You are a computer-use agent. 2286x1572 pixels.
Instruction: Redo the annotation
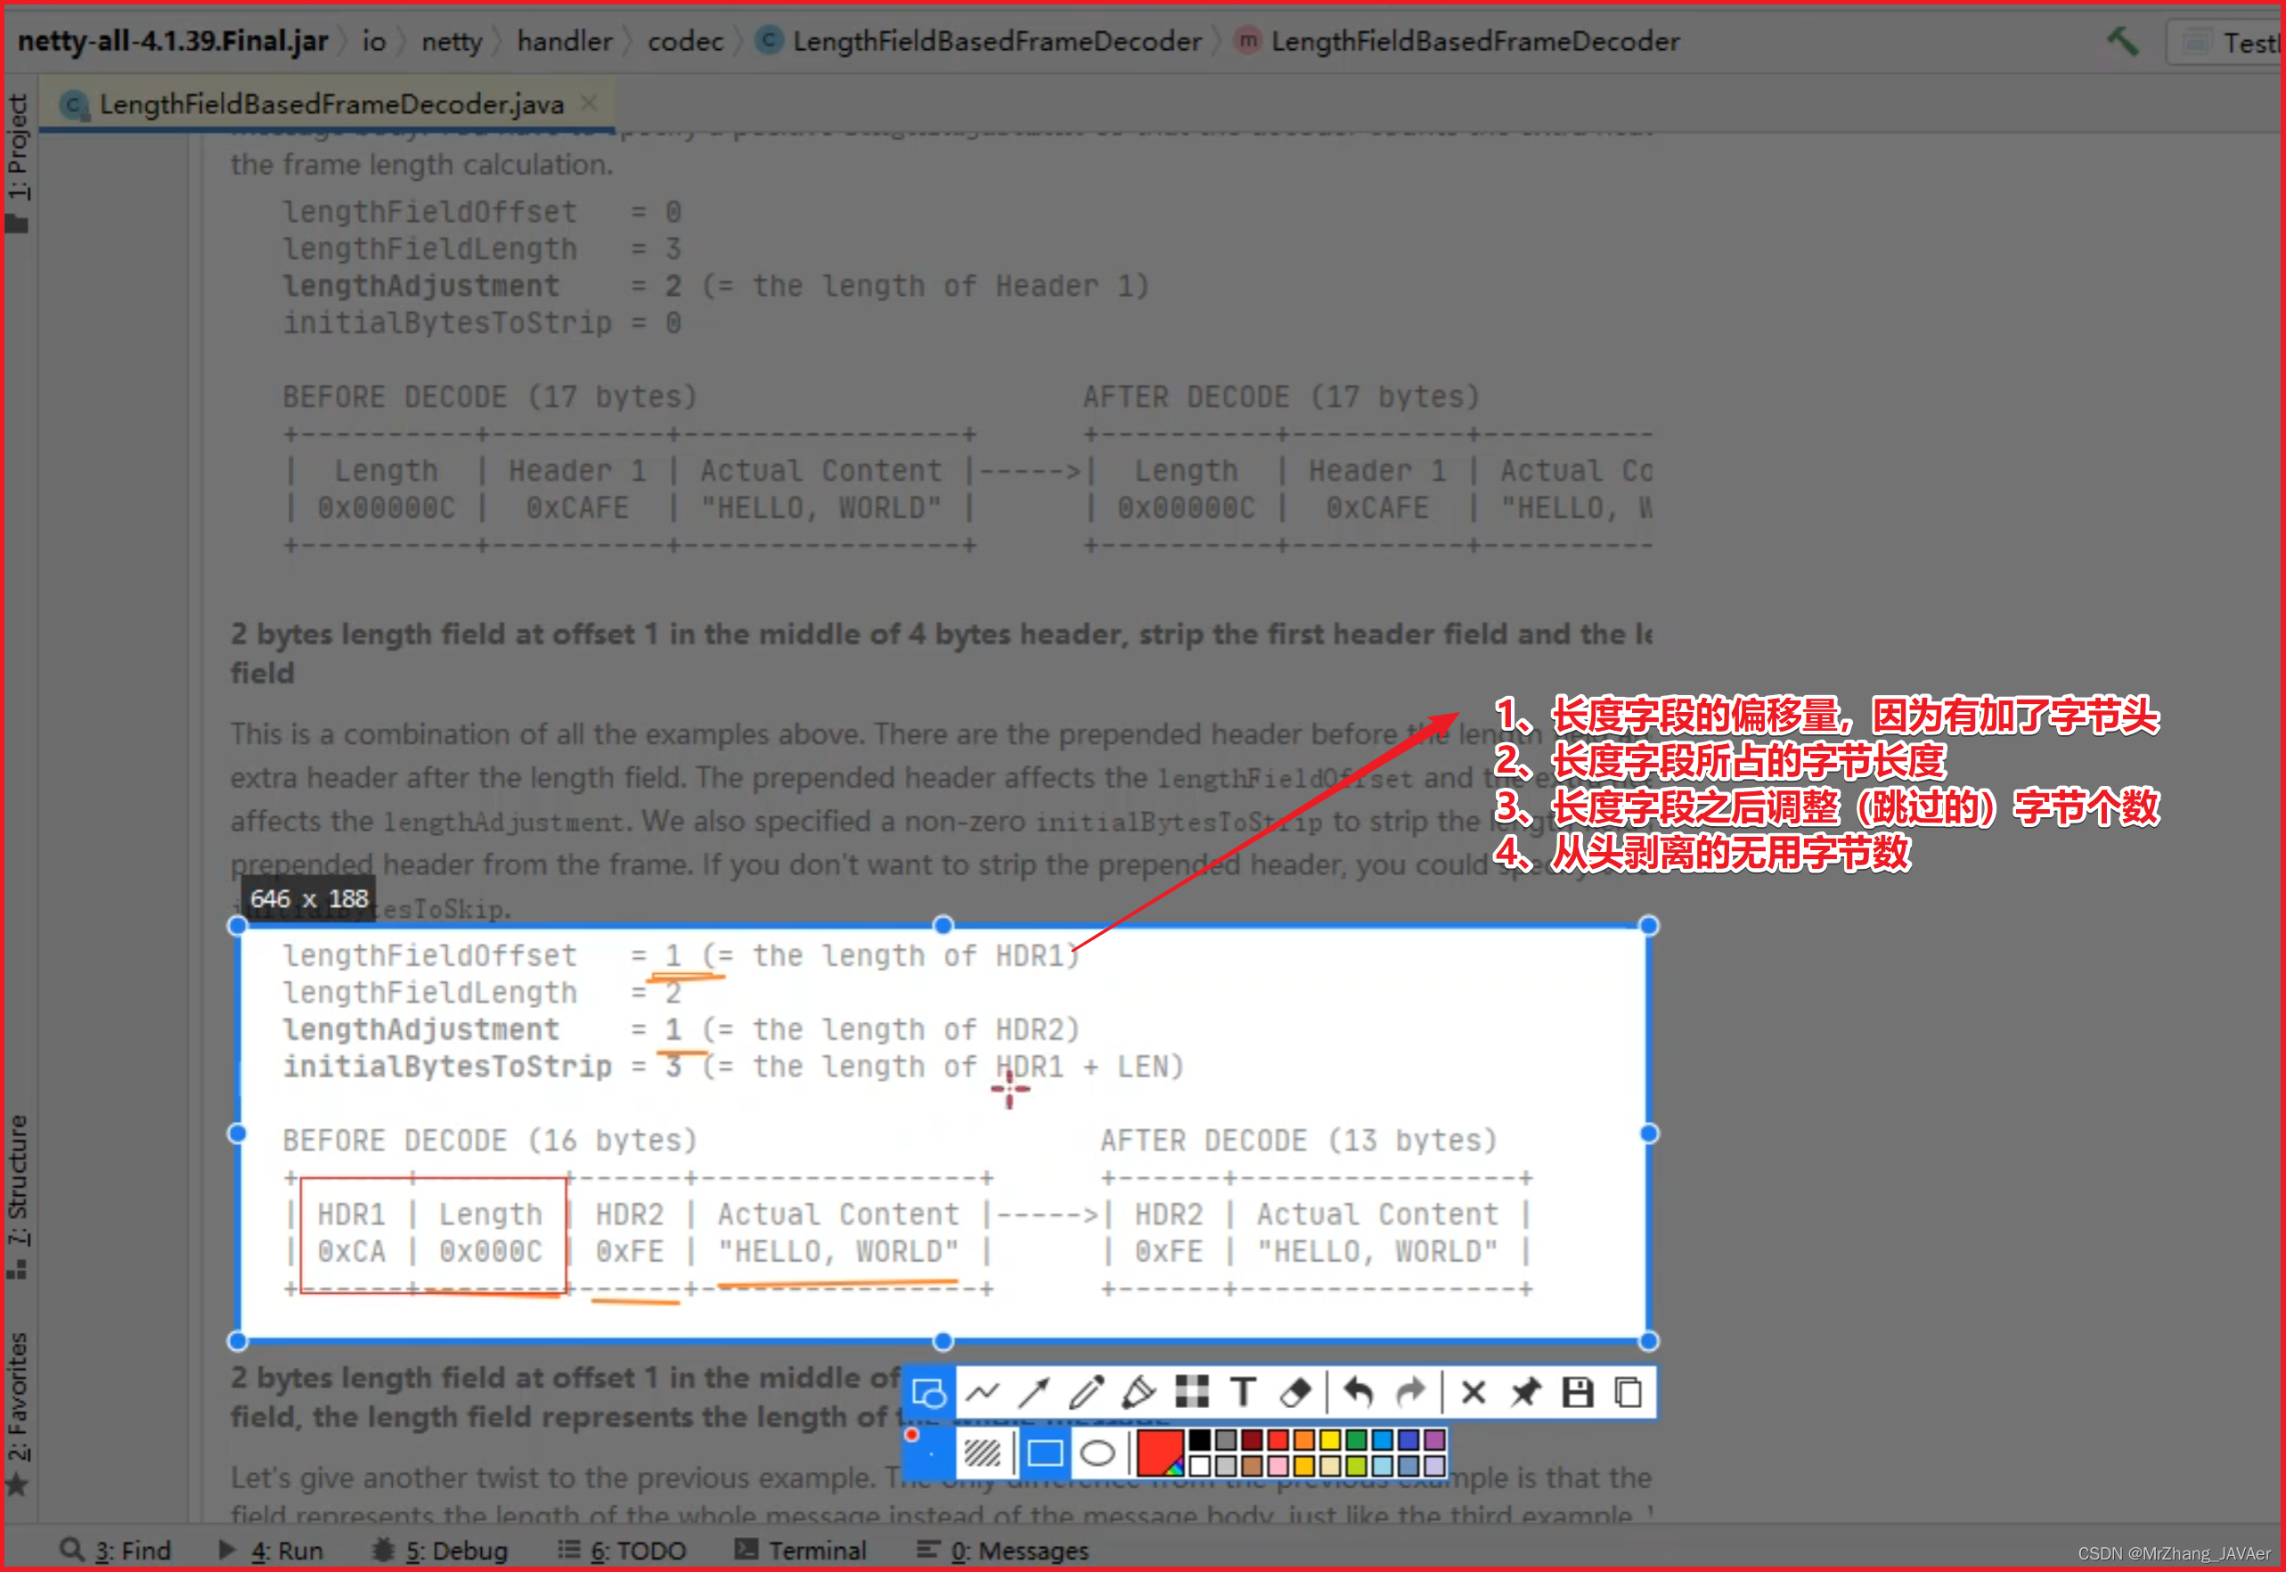click(1411, 1393)
